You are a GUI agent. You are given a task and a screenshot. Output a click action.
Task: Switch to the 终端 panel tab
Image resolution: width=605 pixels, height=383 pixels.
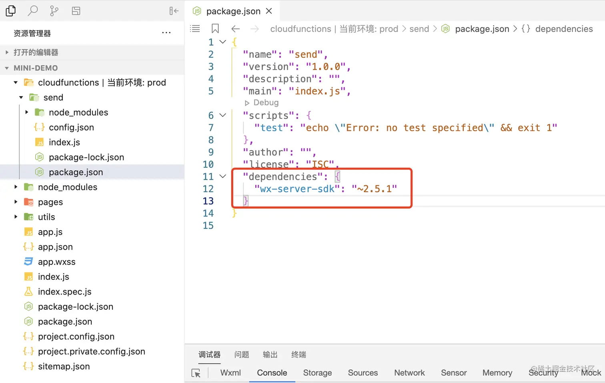pos(298,355)
